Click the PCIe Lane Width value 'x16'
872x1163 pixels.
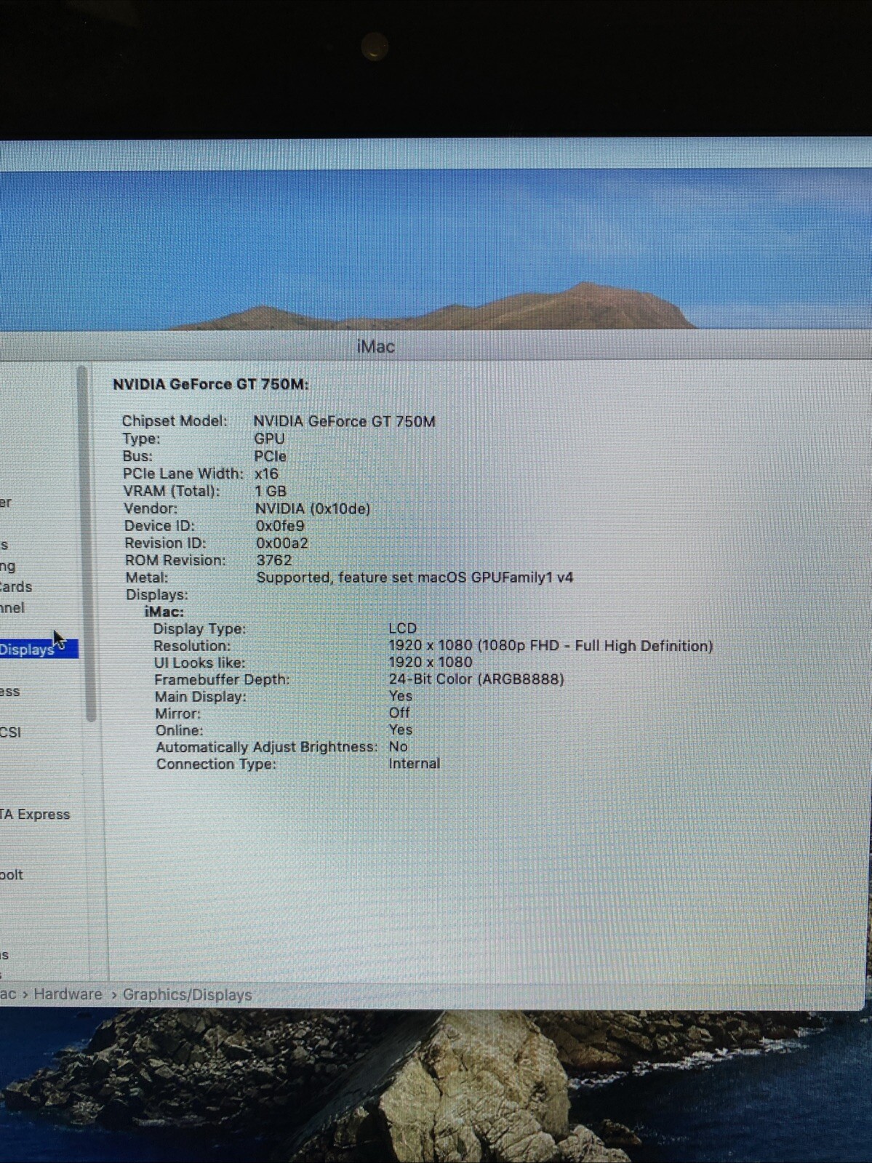pos(266,473)
